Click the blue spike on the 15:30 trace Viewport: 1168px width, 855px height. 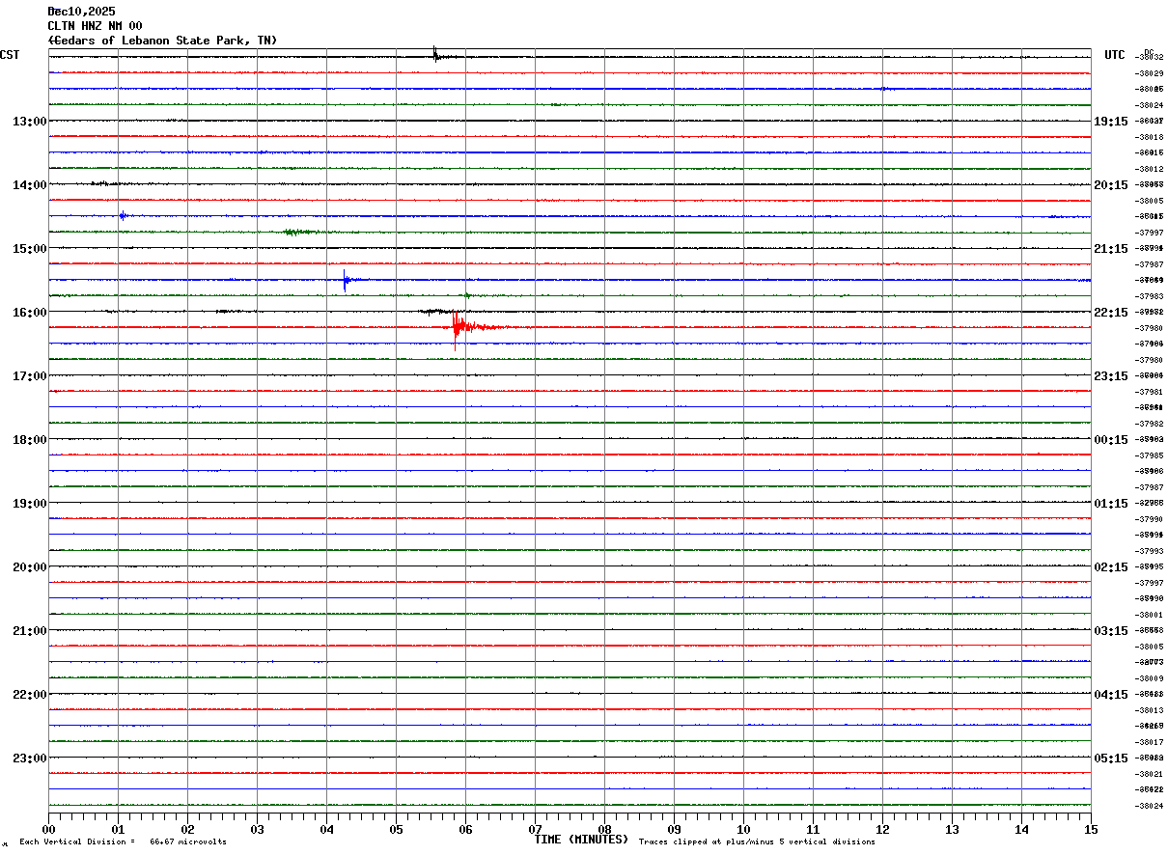tap(345, 280)
